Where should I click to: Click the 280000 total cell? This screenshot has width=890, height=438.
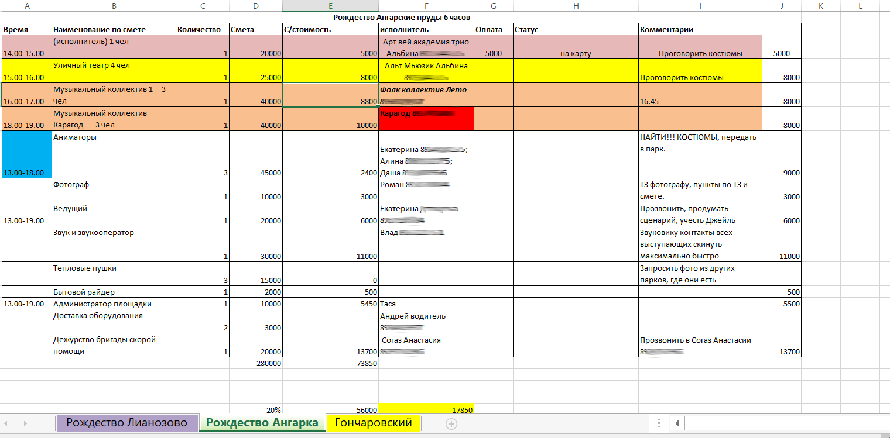[255, 363]
